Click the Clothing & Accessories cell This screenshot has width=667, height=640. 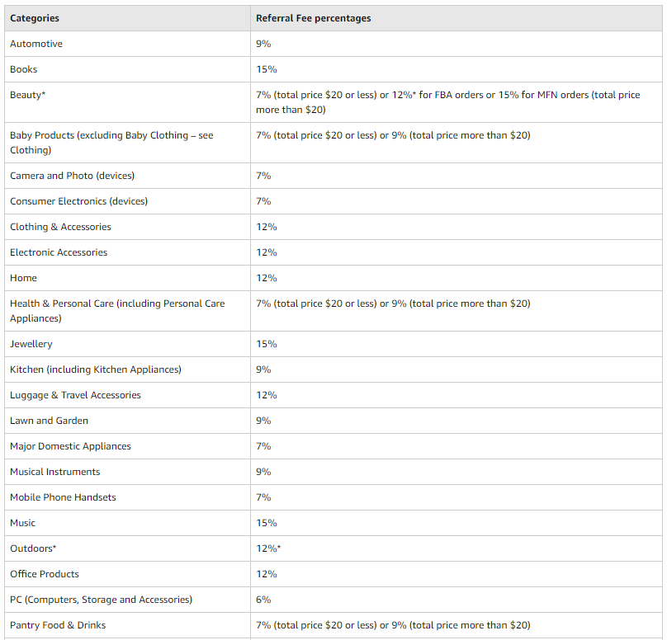point(60,227)
